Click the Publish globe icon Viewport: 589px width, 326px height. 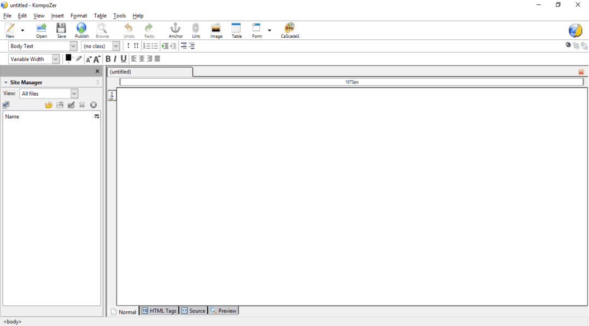coord(81,30)
